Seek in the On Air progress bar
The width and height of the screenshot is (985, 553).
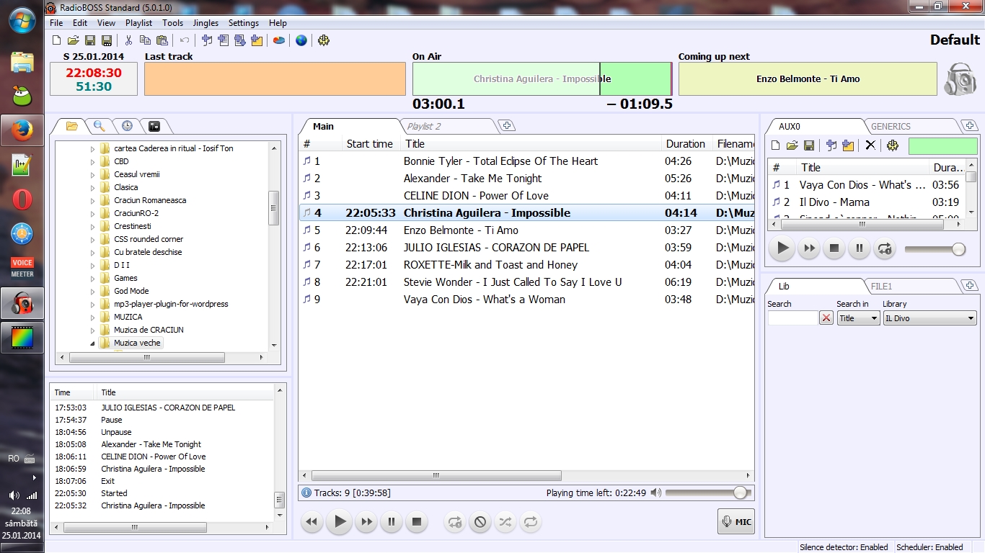(x=542, y=78)
